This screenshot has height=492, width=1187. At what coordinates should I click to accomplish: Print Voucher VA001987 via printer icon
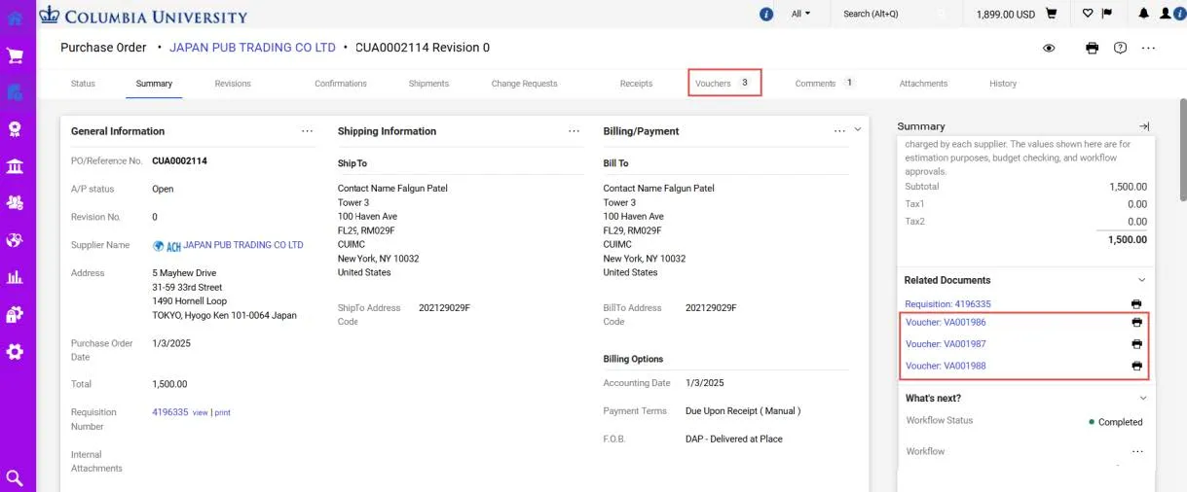1136,344
